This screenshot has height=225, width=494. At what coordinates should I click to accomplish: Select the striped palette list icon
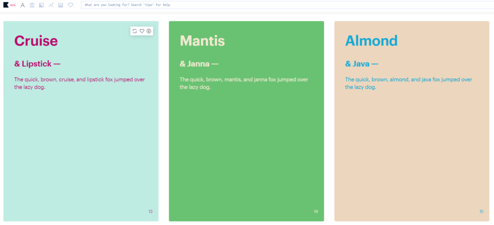pos(60,5)
